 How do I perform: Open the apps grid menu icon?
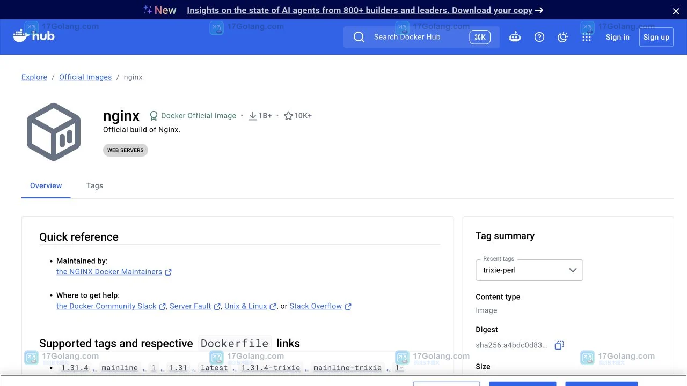(587, 37)
